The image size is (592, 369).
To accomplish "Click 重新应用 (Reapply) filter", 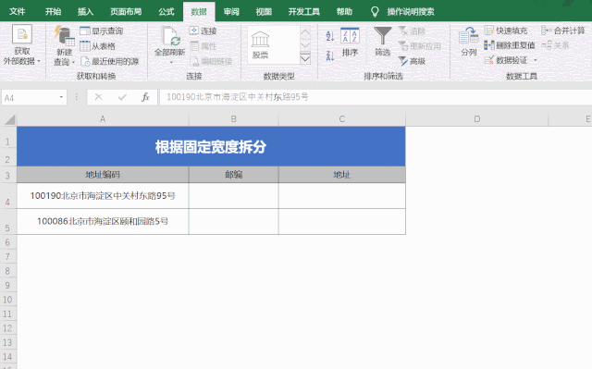I will coord(419,46).
